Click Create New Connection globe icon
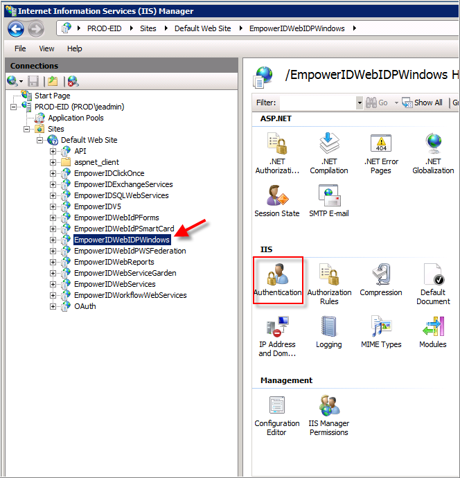This screenshot has height=478, width=460. click(x=12, y=81)
